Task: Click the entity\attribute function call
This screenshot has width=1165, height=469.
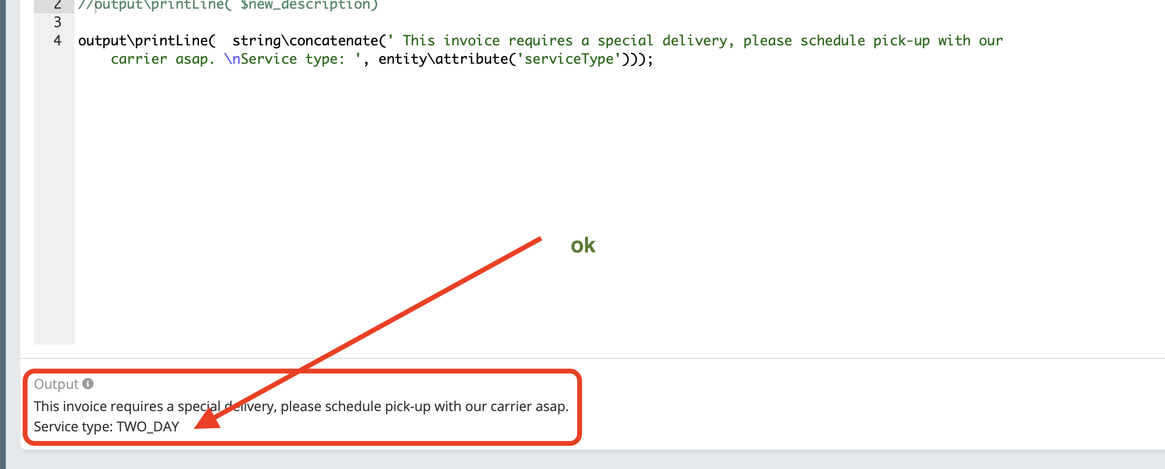Action: 443,59
